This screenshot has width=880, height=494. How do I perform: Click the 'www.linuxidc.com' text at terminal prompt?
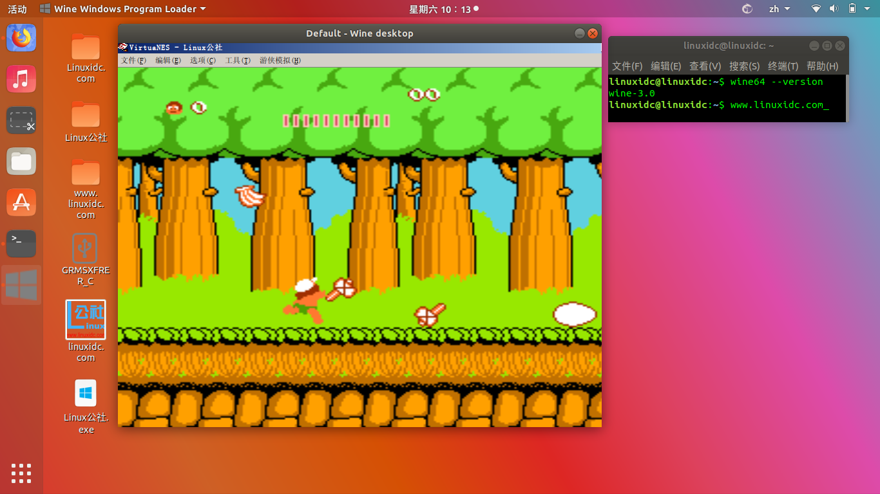click(x=777, y=105)
